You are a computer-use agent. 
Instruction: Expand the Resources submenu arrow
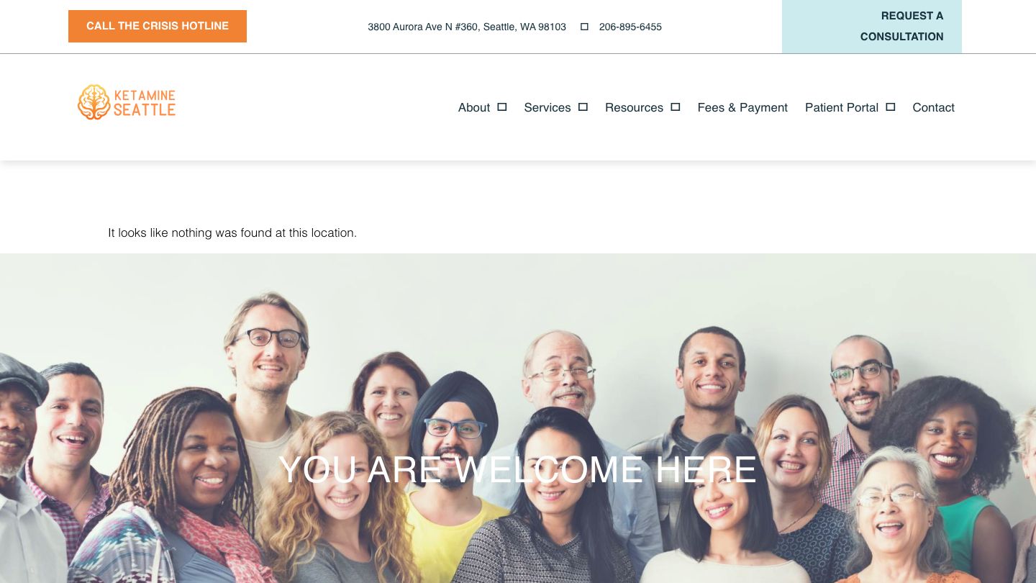point(676,107)
